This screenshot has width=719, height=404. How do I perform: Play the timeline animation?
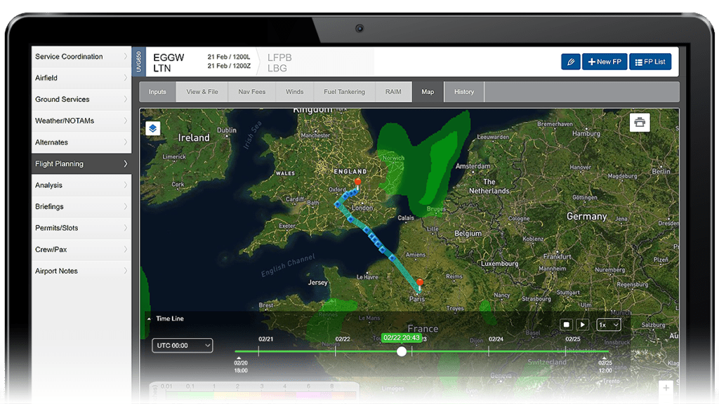582,325
